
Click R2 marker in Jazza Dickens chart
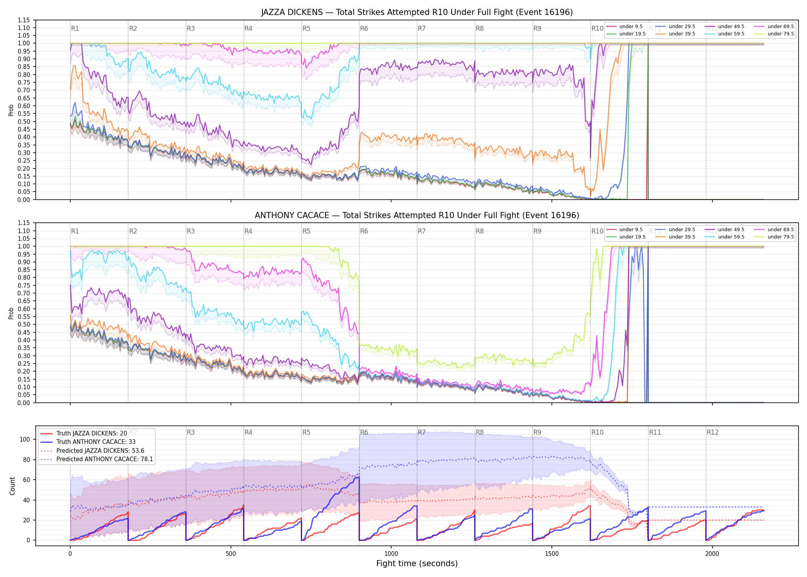[x=133, y=28]
